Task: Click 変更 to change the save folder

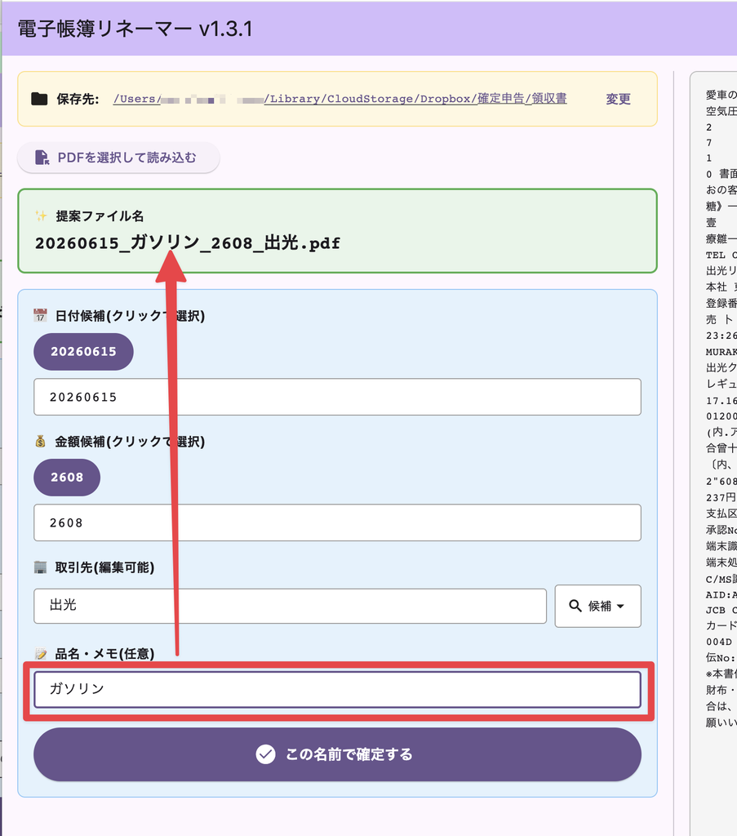Action: pos(618,99)
